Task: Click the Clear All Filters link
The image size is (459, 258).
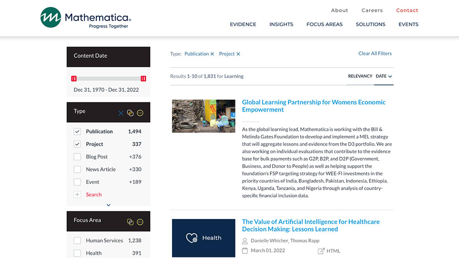Action: [375, 54]
